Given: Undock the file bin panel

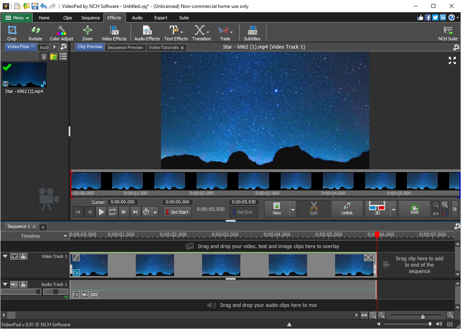Looking at the screenshot, I should coord(64,47).
